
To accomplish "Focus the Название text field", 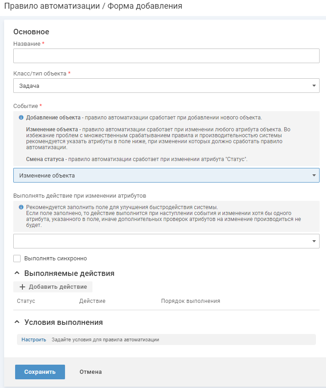I will (166, 56).
